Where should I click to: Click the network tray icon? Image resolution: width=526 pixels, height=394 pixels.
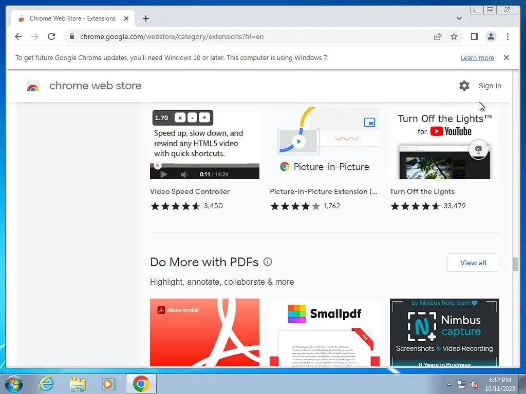462,384
